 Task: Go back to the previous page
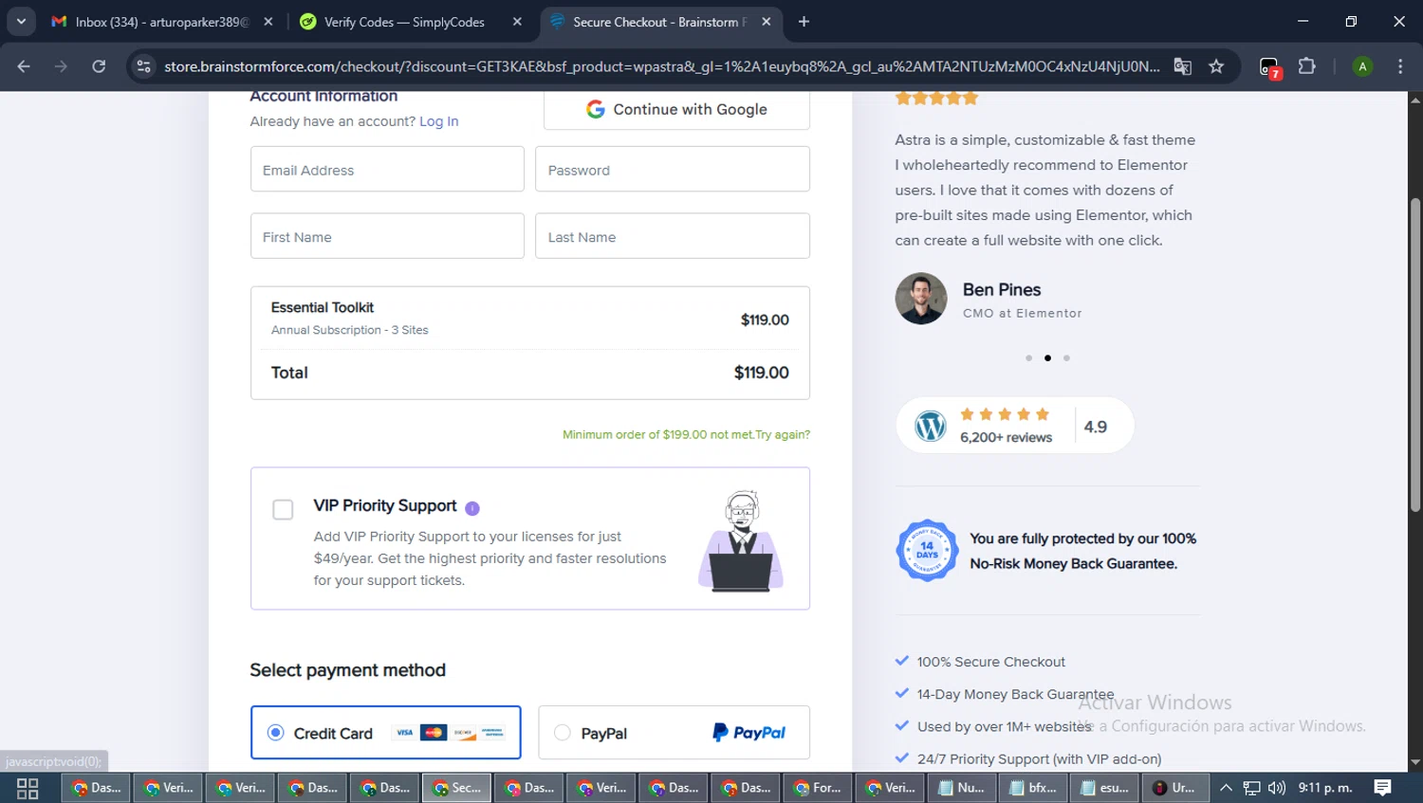coord(24,66)
